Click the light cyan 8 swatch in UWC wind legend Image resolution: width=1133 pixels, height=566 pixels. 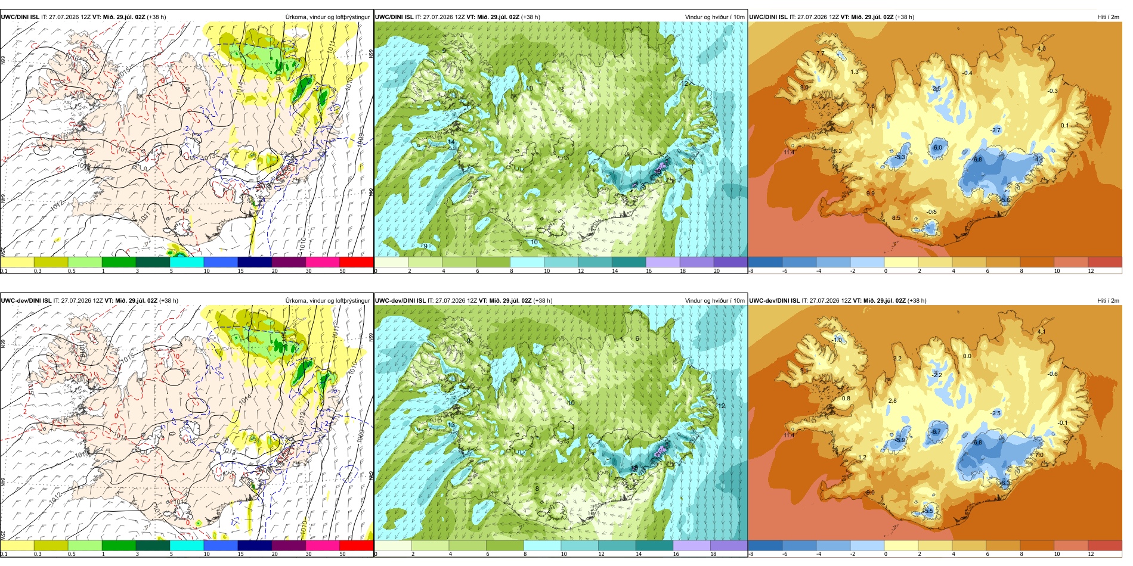coord(527,262)
